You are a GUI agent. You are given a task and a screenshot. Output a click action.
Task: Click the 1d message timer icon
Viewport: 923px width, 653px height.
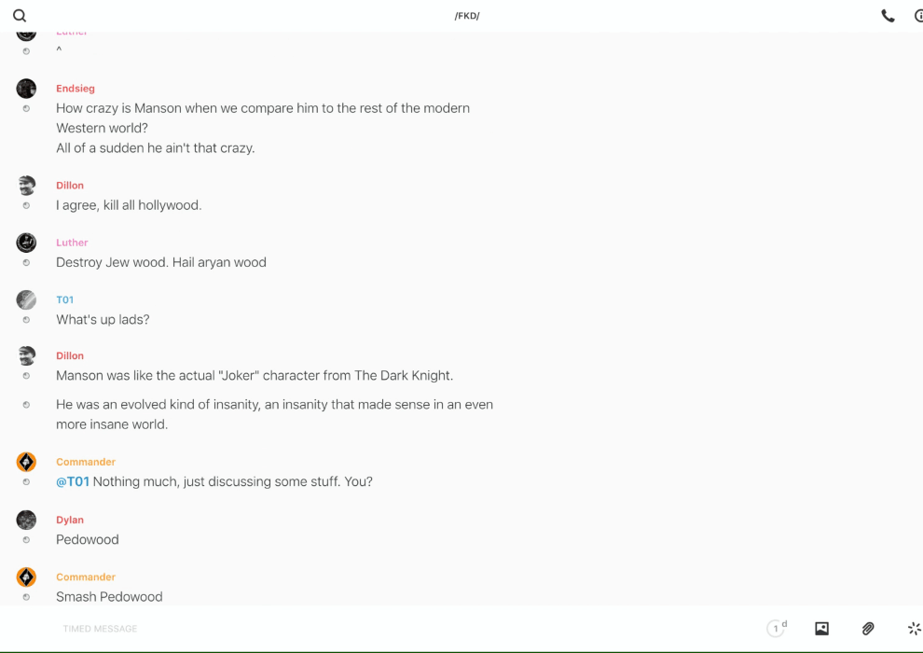point(776,629)
